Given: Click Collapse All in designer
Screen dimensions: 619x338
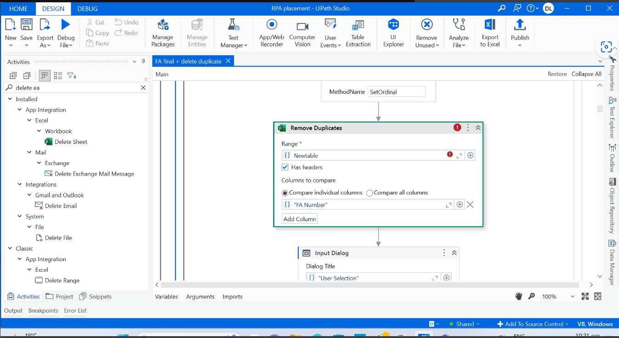Looking at the screenshot, I should (586, 74).
